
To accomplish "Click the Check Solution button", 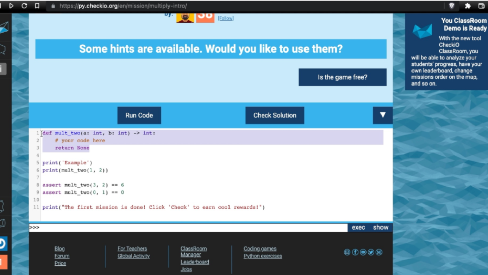I will click(x=275, y=115).
